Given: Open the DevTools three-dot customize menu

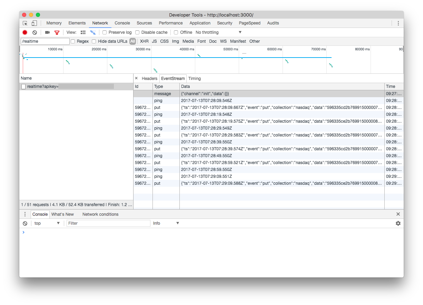Looking at the screenshot, I should pyautogui.click(x=398, y=23).
